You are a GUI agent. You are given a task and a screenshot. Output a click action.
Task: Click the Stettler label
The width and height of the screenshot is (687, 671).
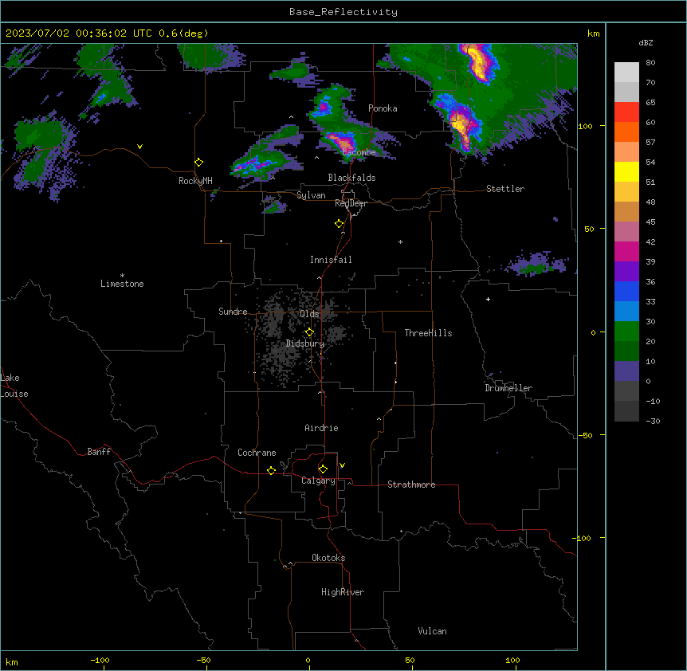[x=505, y=189]
